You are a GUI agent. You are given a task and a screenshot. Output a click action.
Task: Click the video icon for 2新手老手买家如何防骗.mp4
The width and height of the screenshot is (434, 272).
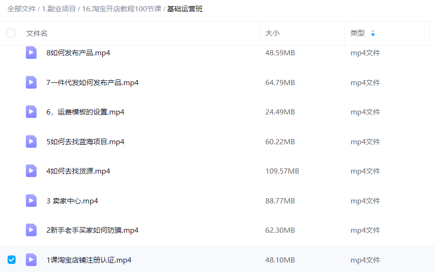(x=31, y=230)
